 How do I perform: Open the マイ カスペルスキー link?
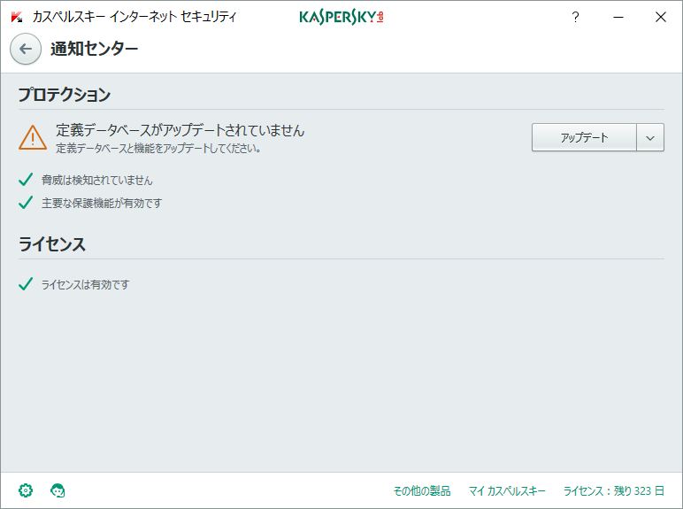[507, 490]
